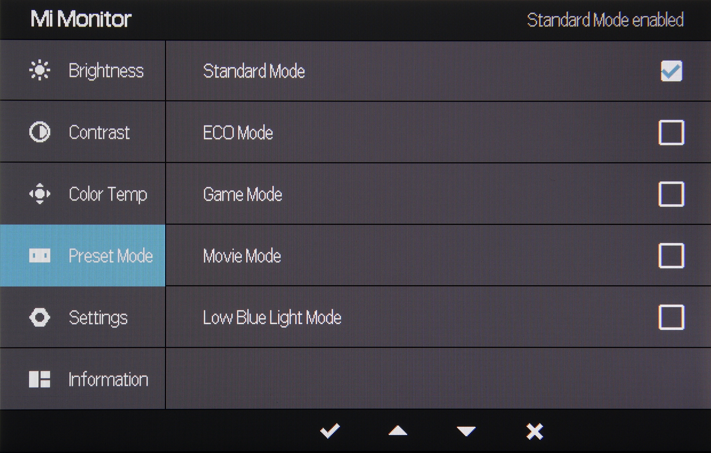This screenshot has height=453, width=711.
Task: Click the Settings gear icon
Action: click(40, 318)
